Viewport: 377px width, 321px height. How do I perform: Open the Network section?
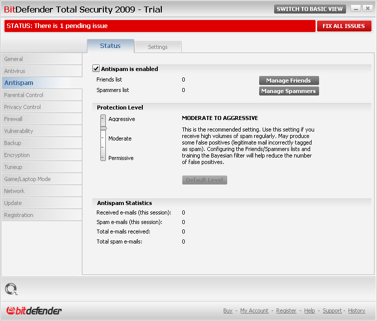42,191
